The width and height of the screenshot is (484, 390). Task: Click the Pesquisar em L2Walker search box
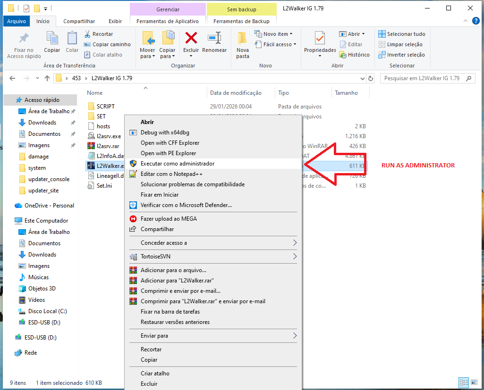[427, 78]
